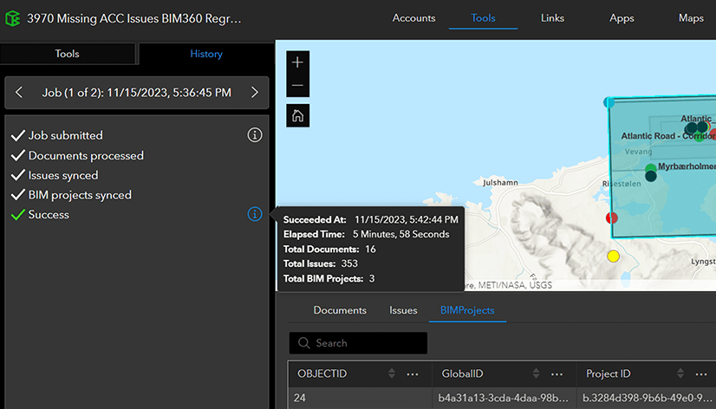Open the Maps menu

pos(691,18)
